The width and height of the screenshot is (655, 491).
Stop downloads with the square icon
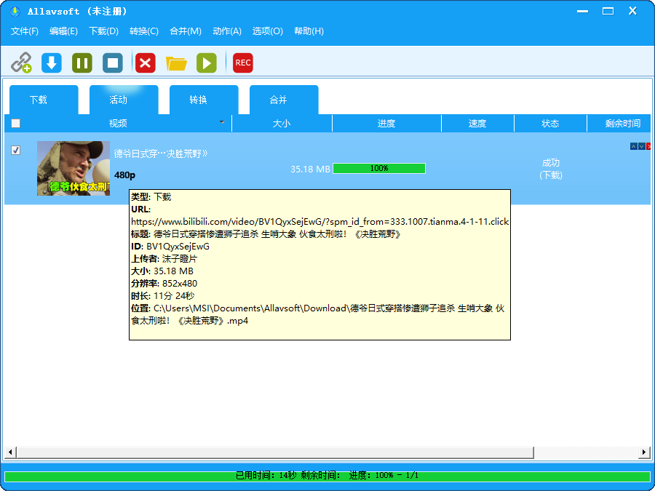[112, 63]
